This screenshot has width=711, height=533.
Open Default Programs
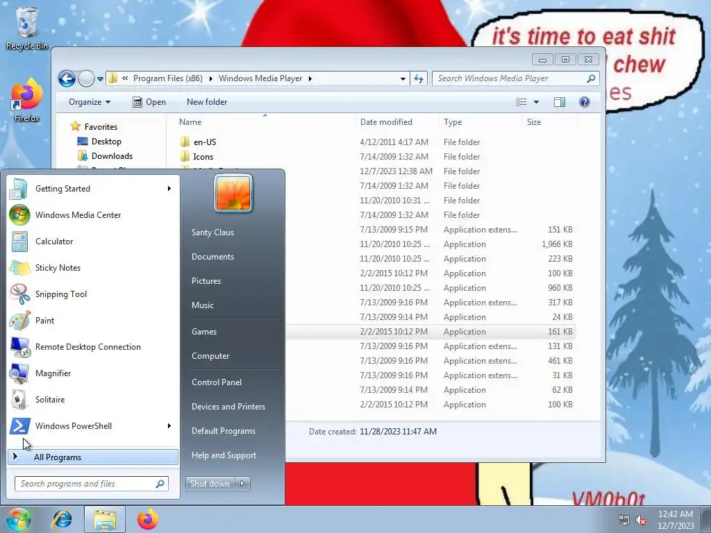[x=224, y=431]
